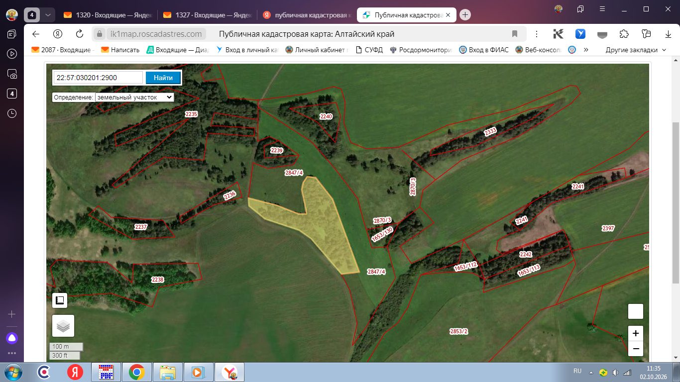Viewport: 680px width, 382px height.
Task: Focus the cadastral number search field
Action: [99, 78]
